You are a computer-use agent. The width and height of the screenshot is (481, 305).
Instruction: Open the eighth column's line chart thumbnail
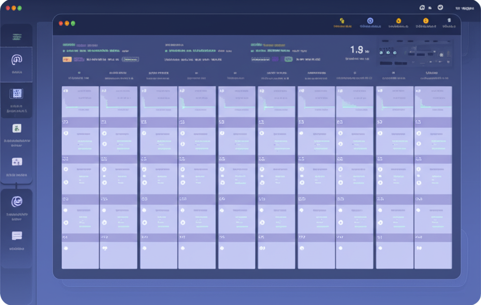point(355,102)
